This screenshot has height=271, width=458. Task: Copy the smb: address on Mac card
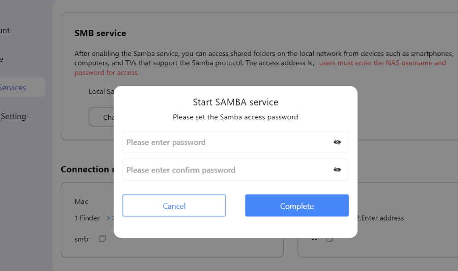[x=102, y=239]
